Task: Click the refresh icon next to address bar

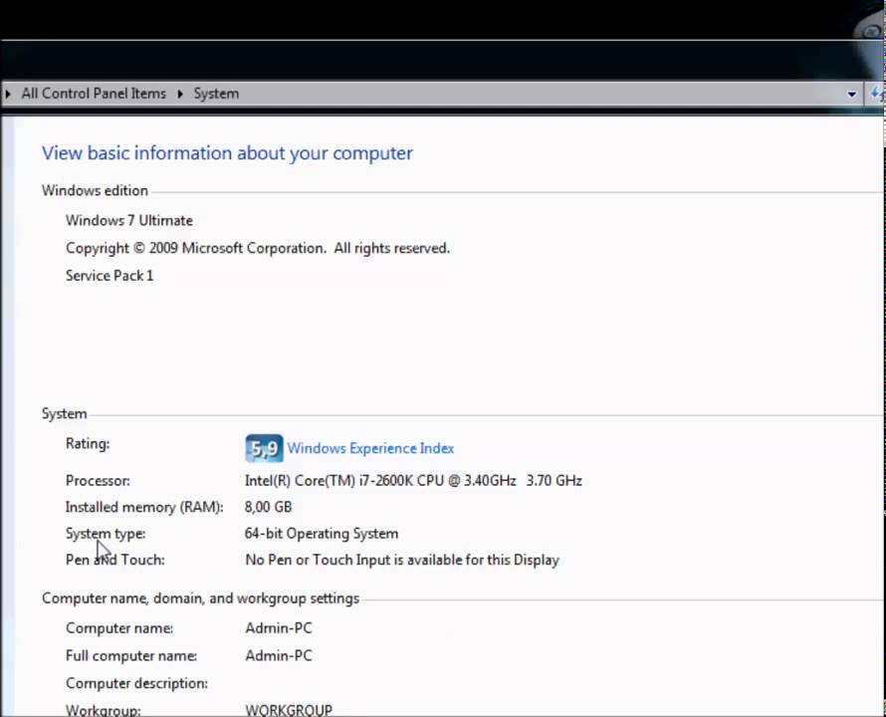Action: (876, 94)
